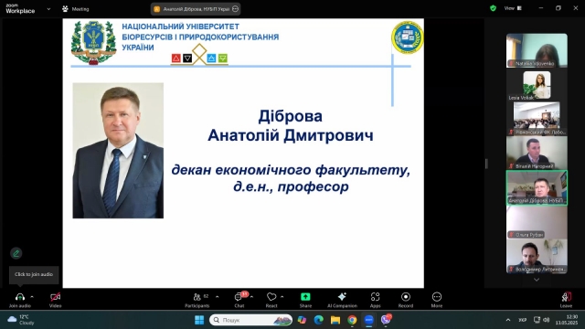
Task: Click the name 'Діброва' on slide
Action: tap(291, 116)
